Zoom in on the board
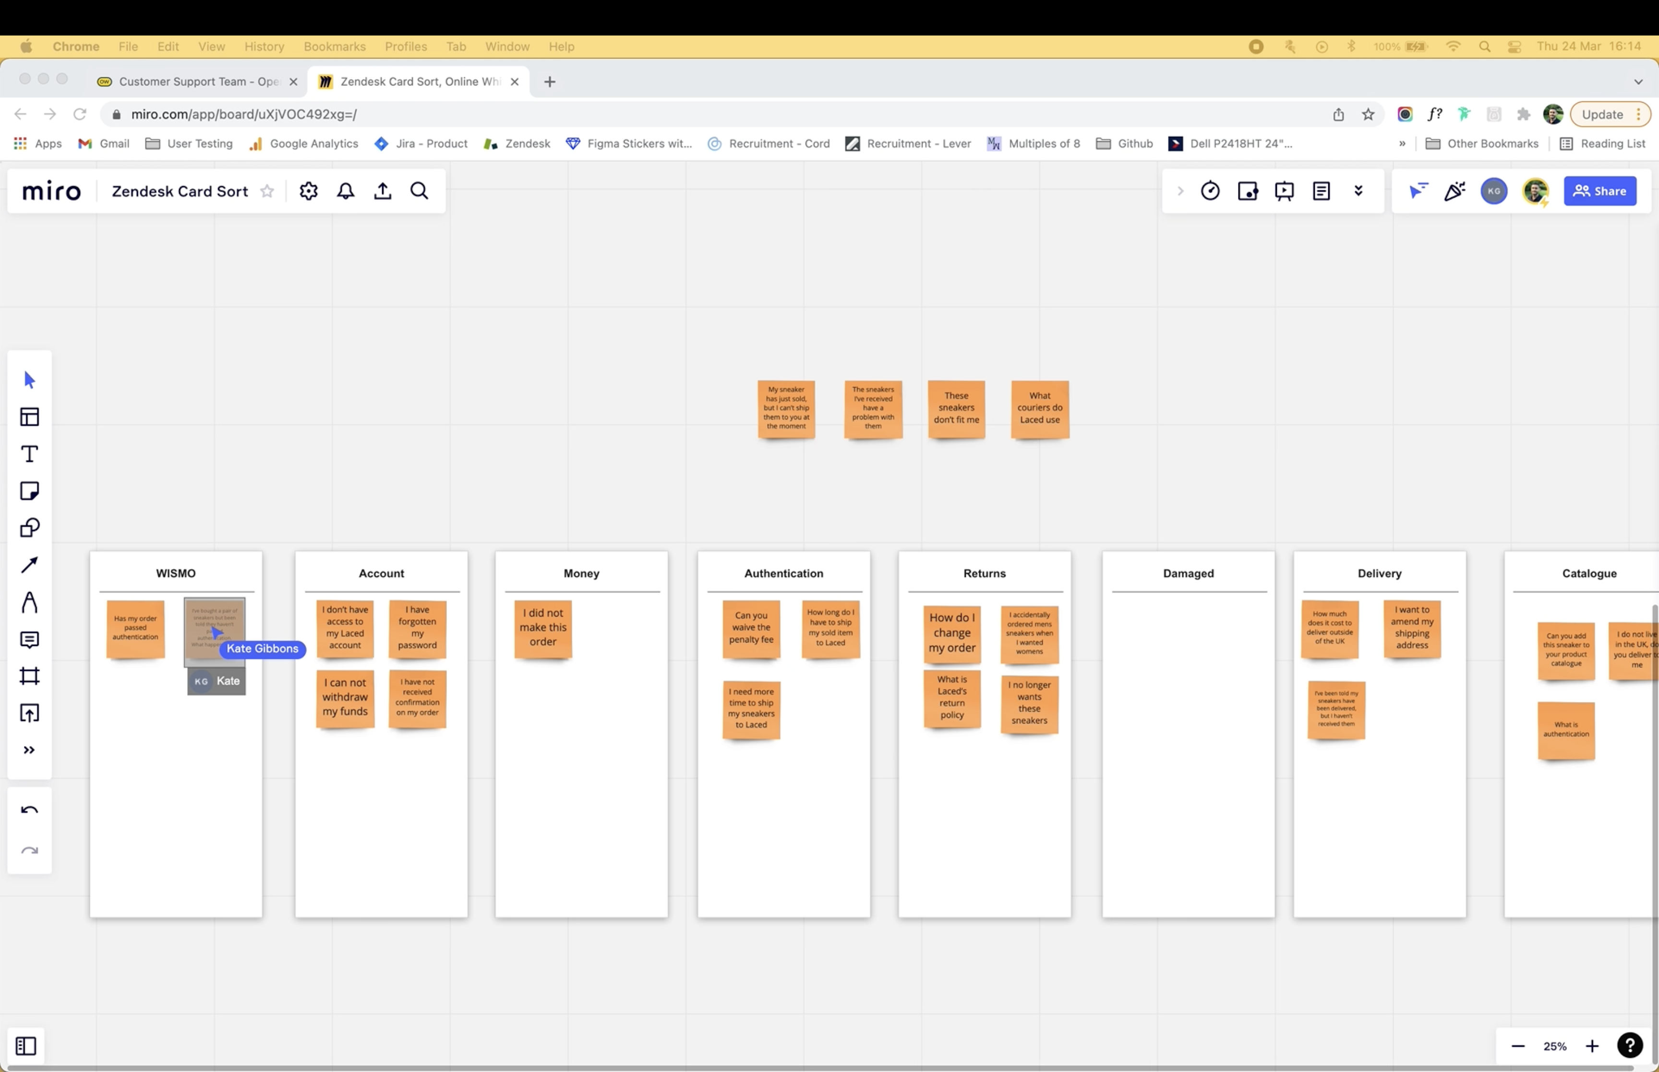Image resolution: width=1659 pixels, height=1072 pixels. pyautogui.click(x=1592, y=1046)
